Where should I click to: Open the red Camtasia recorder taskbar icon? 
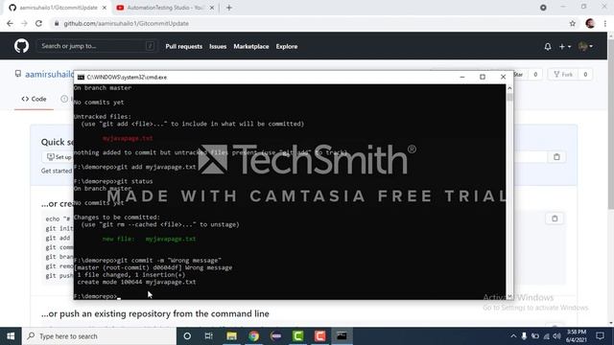[x=319, y=336]
